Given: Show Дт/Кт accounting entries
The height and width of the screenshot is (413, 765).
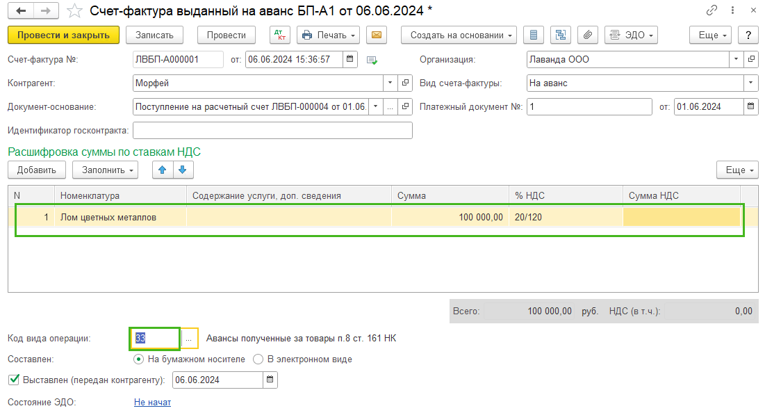Looking at the screenshot, I should (x=280, y=35).
